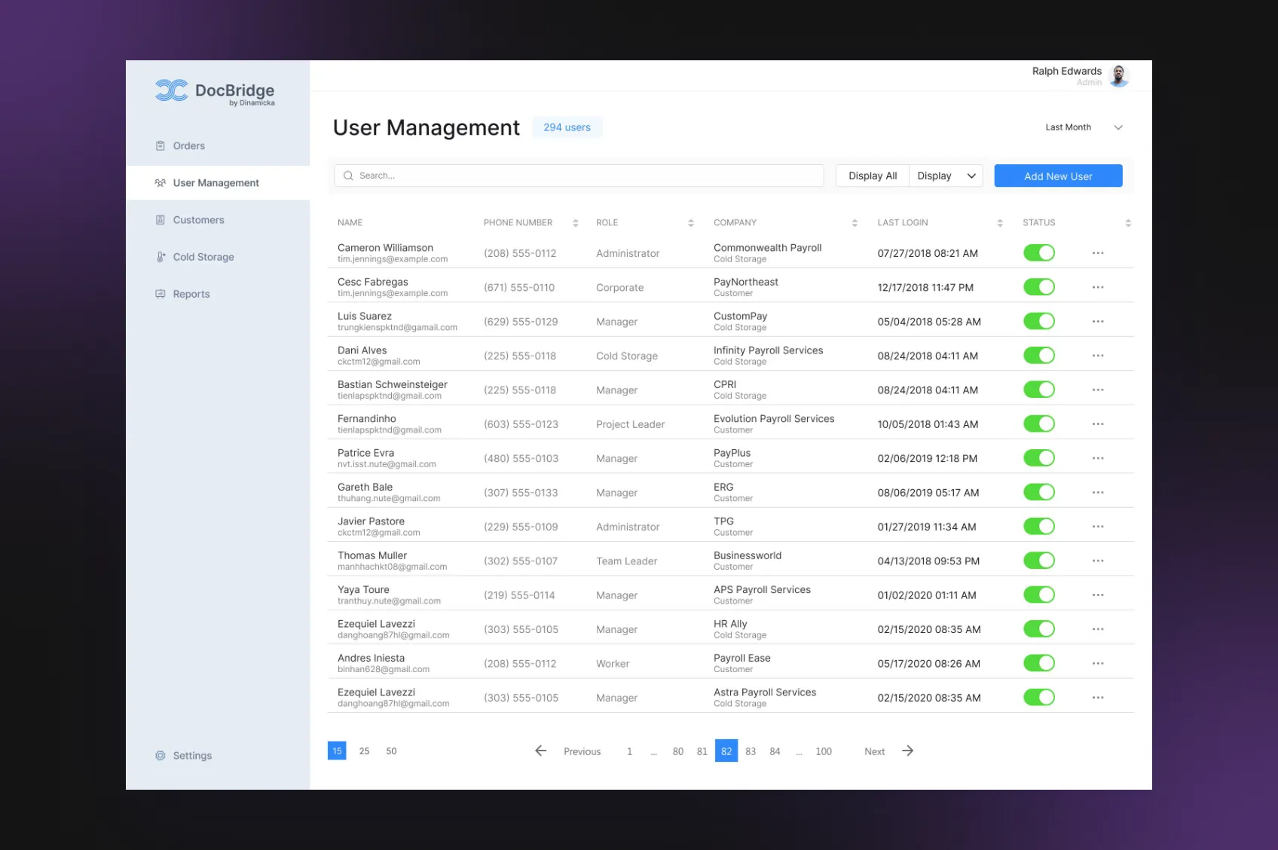Turn off Andres Iniesta status toggle
Screen dimensions: 1278x850
[x=1038, y=664]
